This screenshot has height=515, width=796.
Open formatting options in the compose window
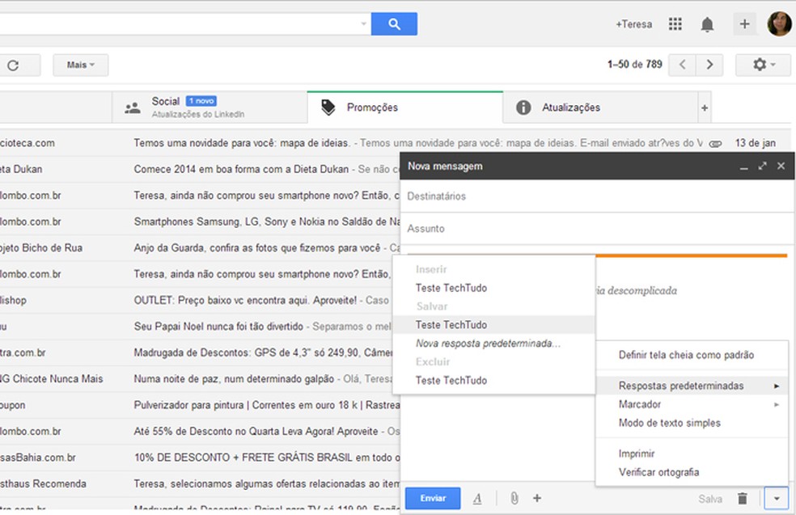477,498
